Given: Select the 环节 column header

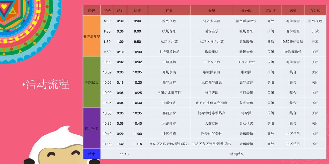Looking at the screenshot, I should (169, 11).
